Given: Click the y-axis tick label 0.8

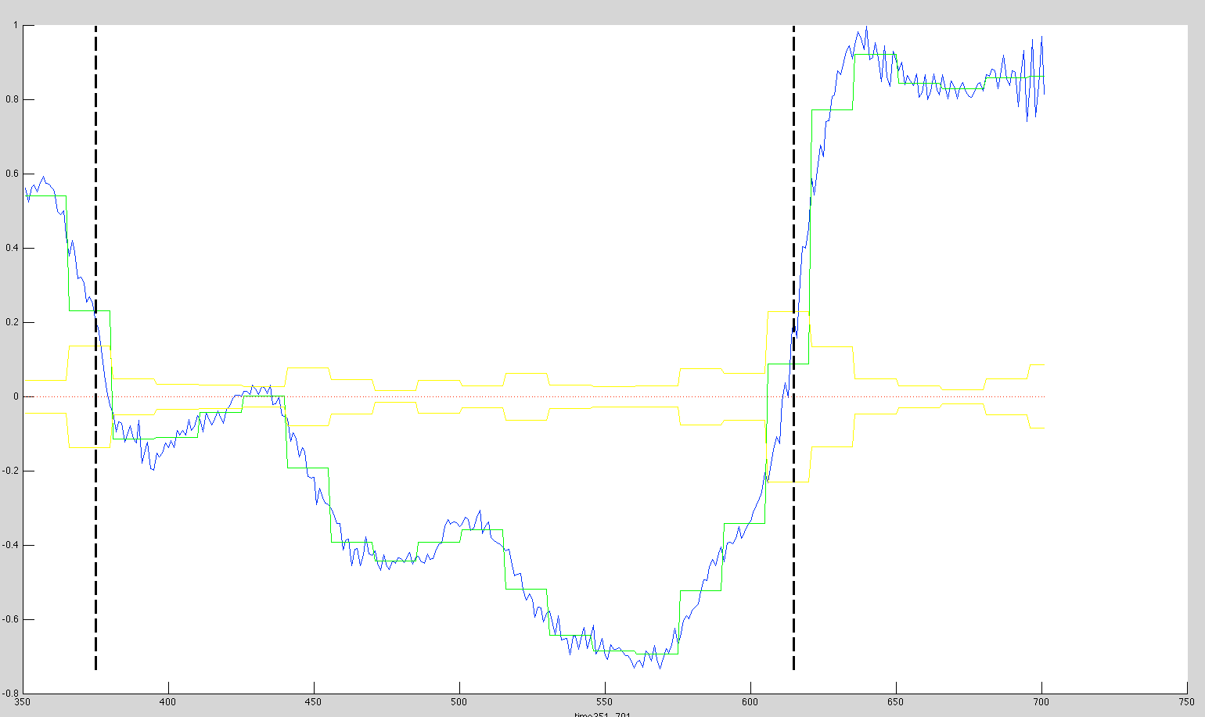Looking at the screenshot, I should [13, 100].
